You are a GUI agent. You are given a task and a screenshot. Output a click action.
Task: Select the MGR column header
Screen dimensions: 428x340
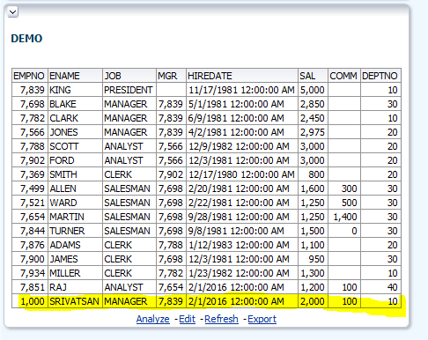point(171,76)
